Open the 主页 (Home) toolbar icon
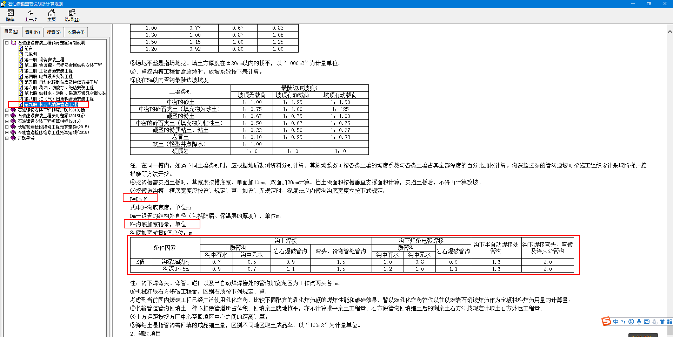Image resolution: width=673 pixels, height=337 pixels. 51,13
